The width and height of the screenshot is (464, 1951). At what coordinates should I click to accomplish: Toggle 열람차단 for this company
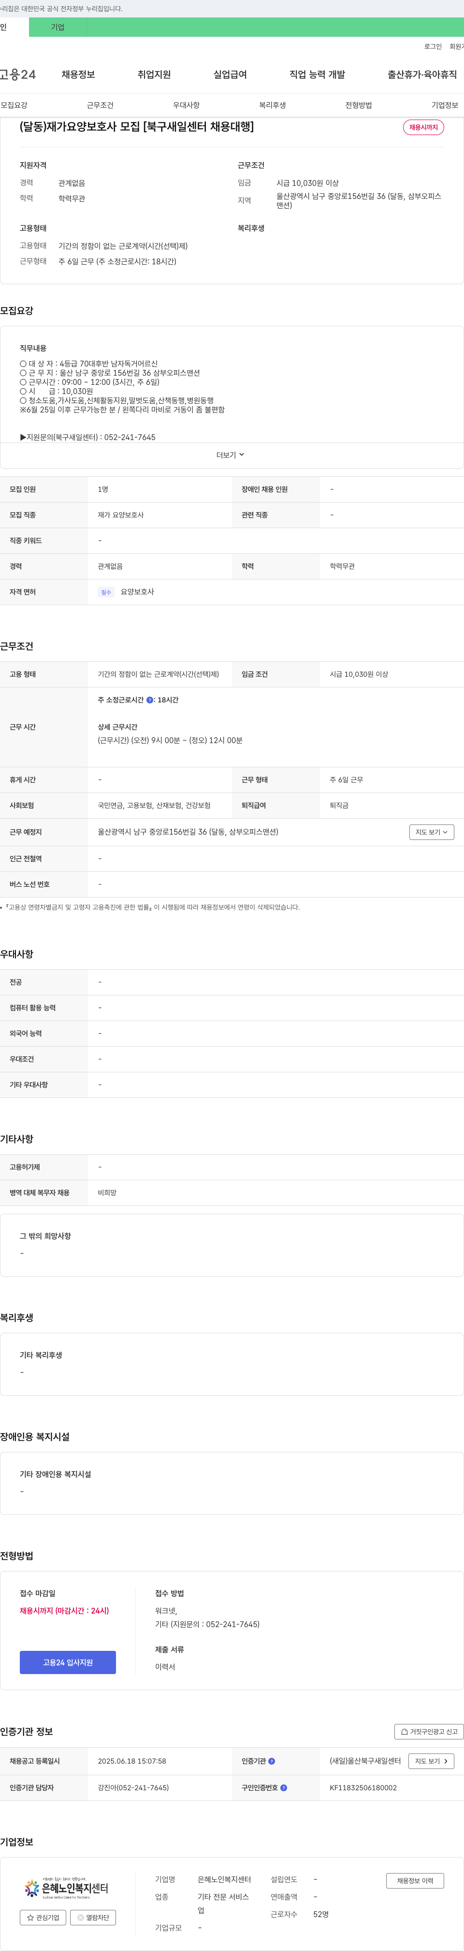tap(93, 1918)
